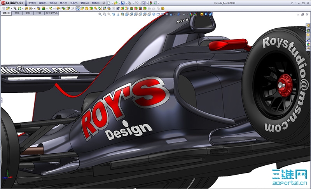The width and height of the screenshot is (311, 189).
Task: Toggle the Select cursor tool
Action: (143, 3)
